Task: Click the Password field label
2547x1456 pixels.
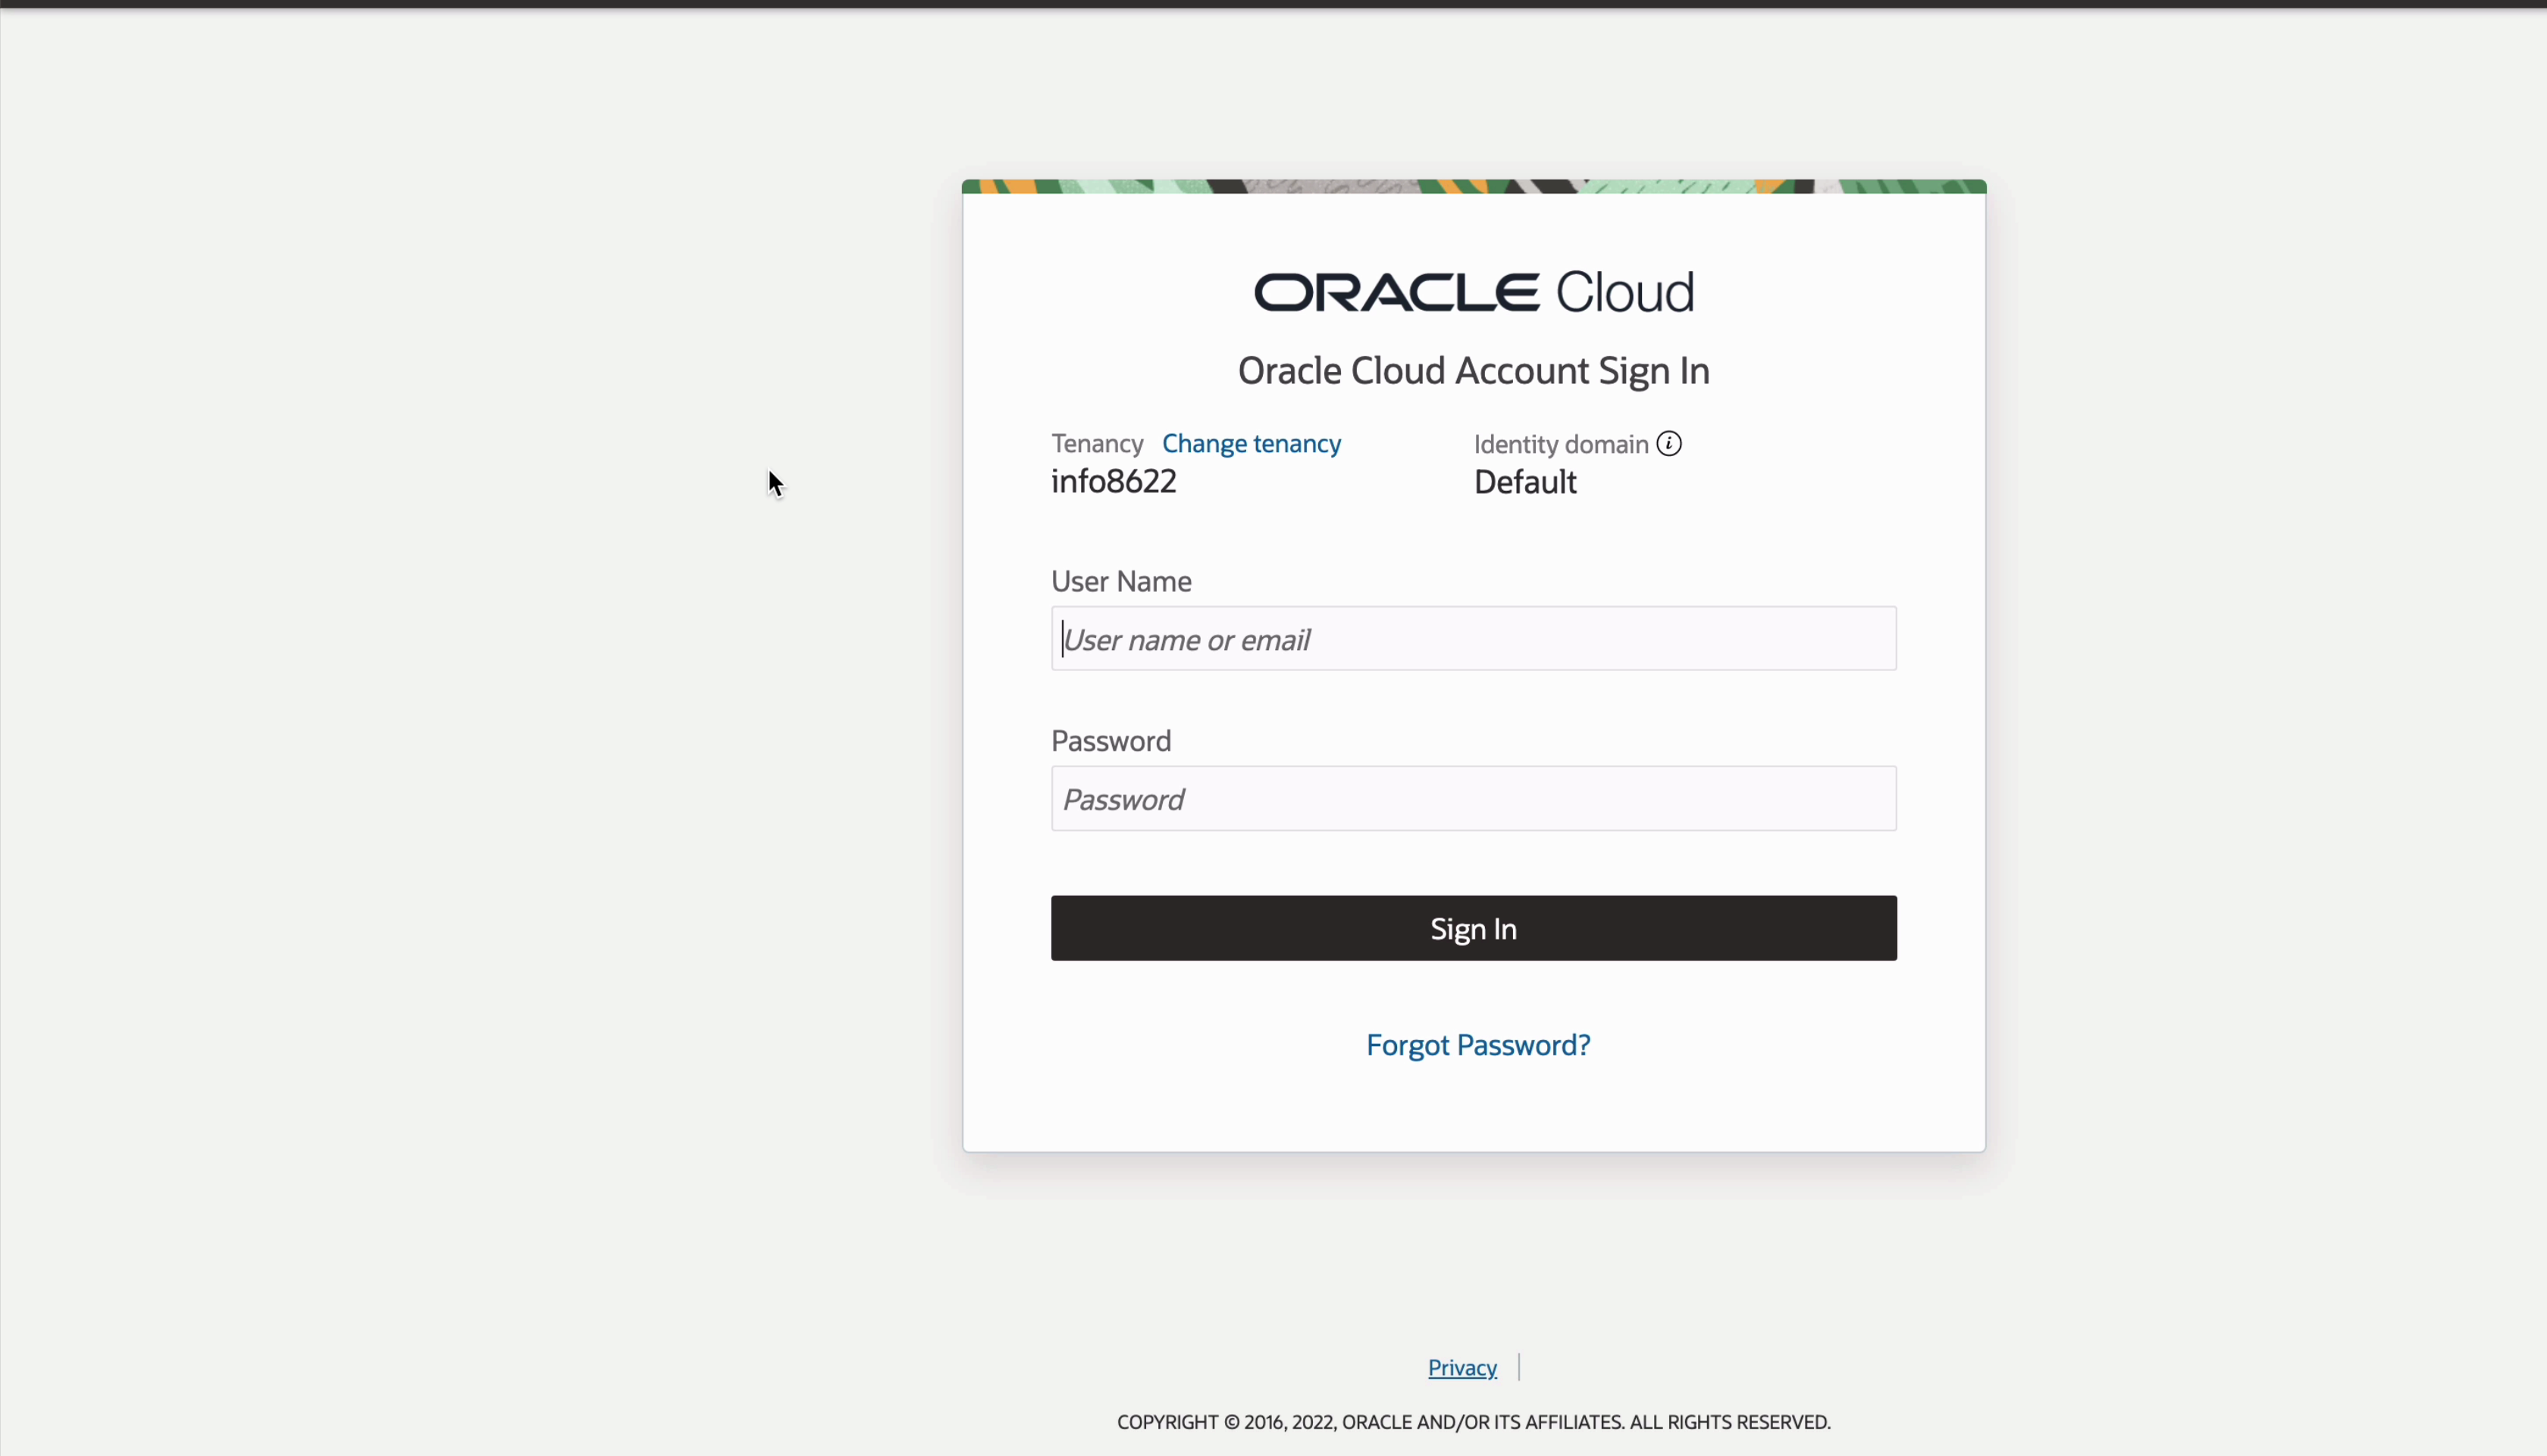Action: tap(1111, 741)
